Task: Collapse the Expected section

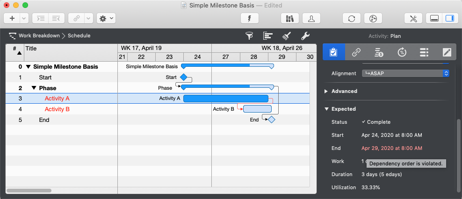Action: 326,109
